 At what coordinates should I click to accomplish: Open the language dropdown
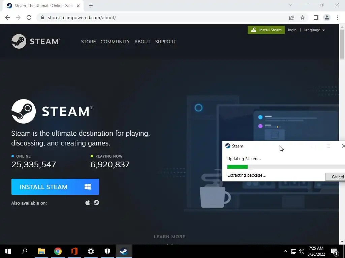tap(314, 30)
